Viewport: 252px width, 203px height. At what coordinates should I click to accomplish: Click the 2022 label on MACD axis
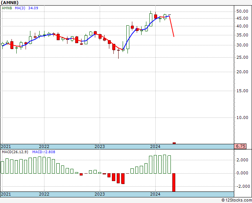pyautogui.click(x=44, y=194)
